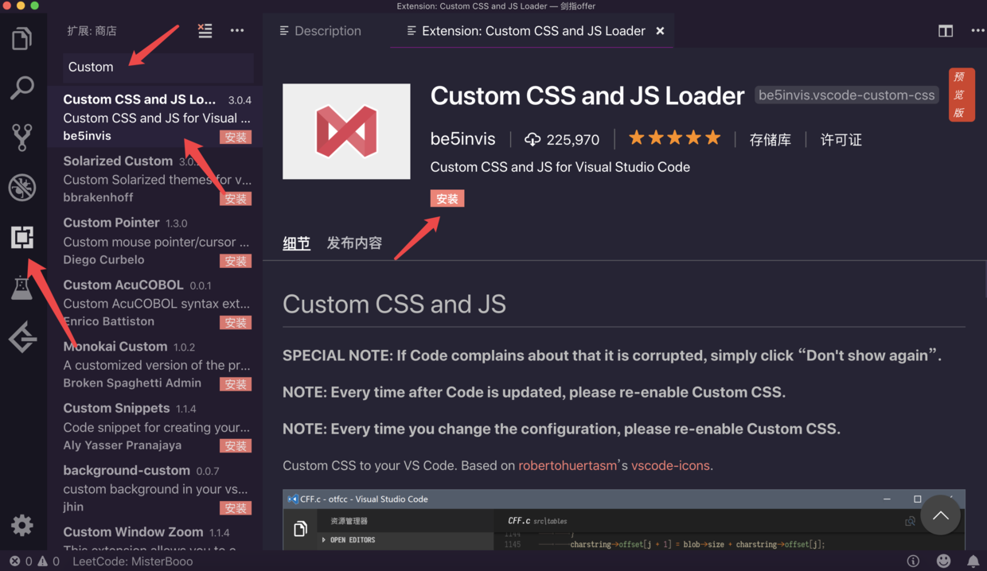The image size is (987, 571).
Task: Click the split editor icon
Action: [946, 31]
